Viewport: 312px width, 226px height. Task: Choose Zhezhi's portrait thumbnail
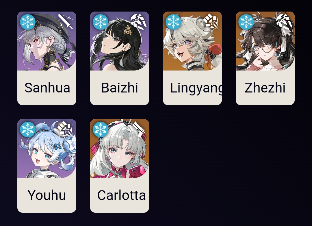(x=265, y=41)
